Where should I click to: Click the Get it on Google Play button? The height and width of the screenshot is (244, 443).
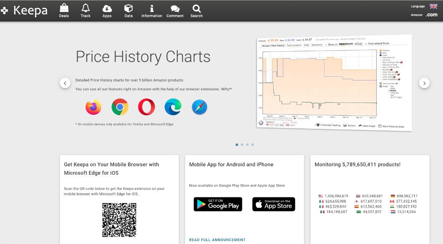pos(218,204)
